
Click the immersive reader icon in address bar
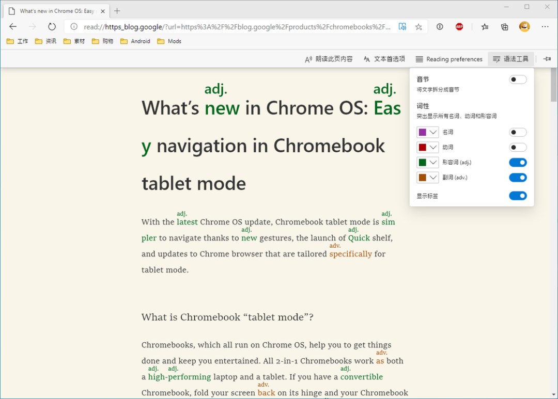point(402,27)
